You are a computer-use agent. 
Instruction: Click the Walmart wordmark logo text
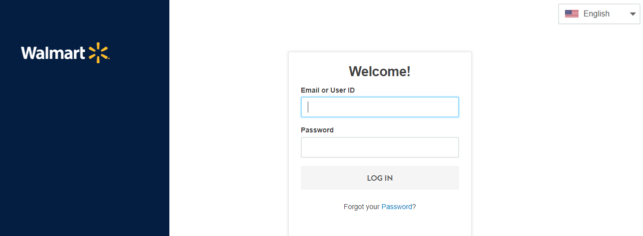53,53
